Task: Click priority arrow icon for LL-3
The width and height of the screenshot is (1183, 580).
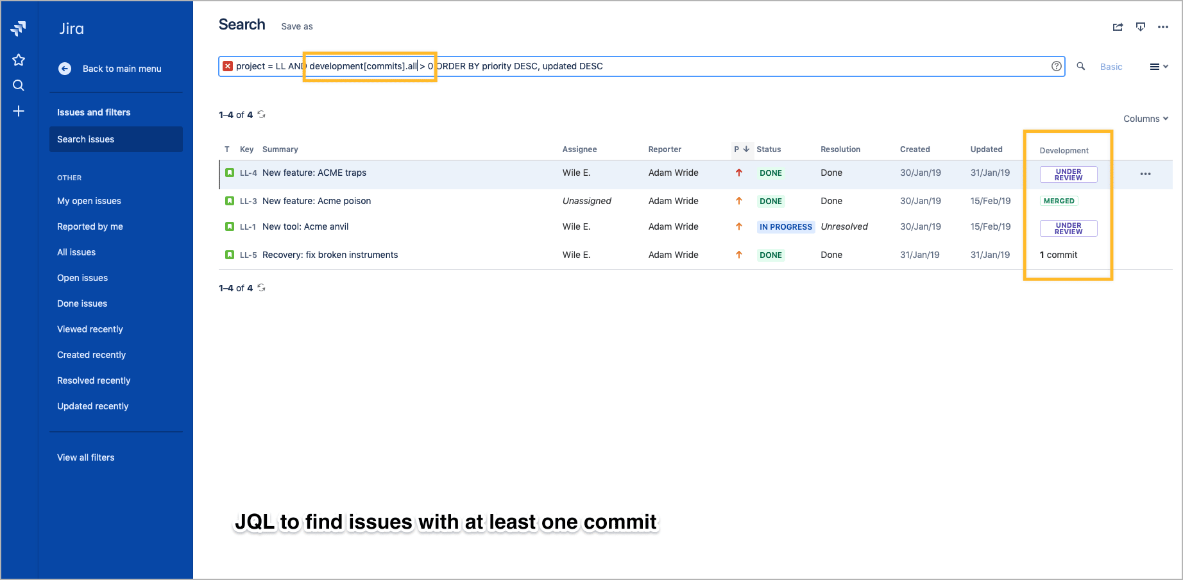Action: (x=739, y=201)
